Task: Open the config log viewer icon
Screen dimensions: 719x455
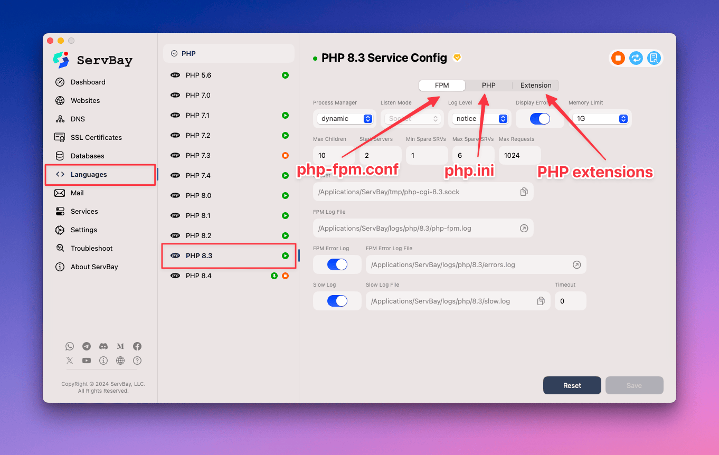Action: [654, 58]
